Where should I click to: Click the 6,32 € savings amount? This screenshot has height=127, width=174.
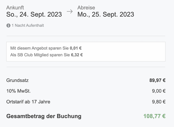coord(77,55)
